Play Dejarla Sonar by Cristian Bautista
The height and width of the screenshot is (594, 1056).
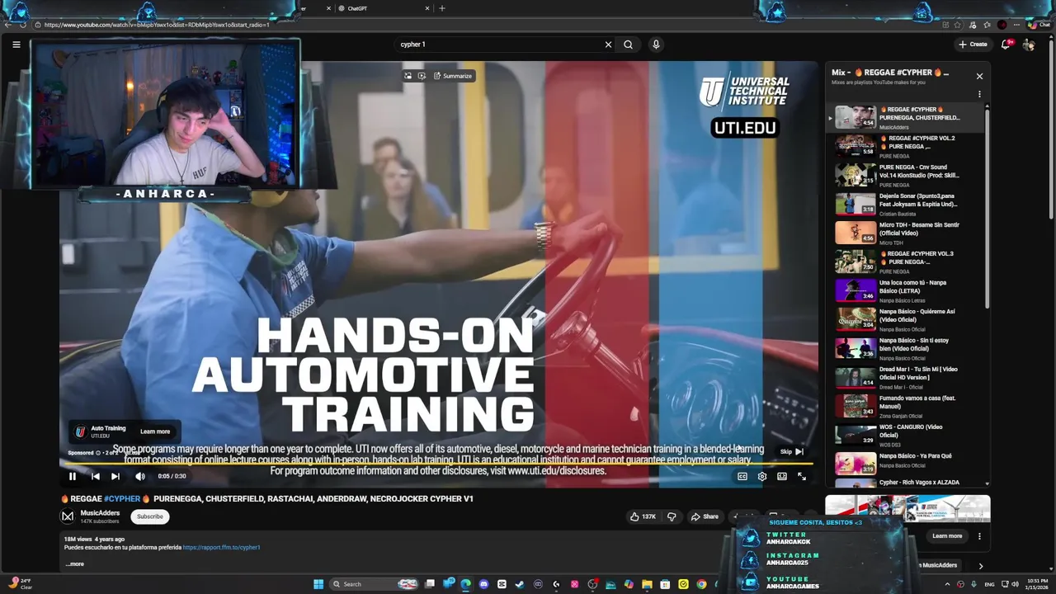tap(906, 204)
